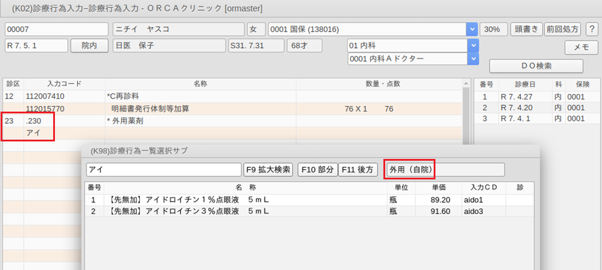
Task: Click the メモ button
Action: click(581, 47)
